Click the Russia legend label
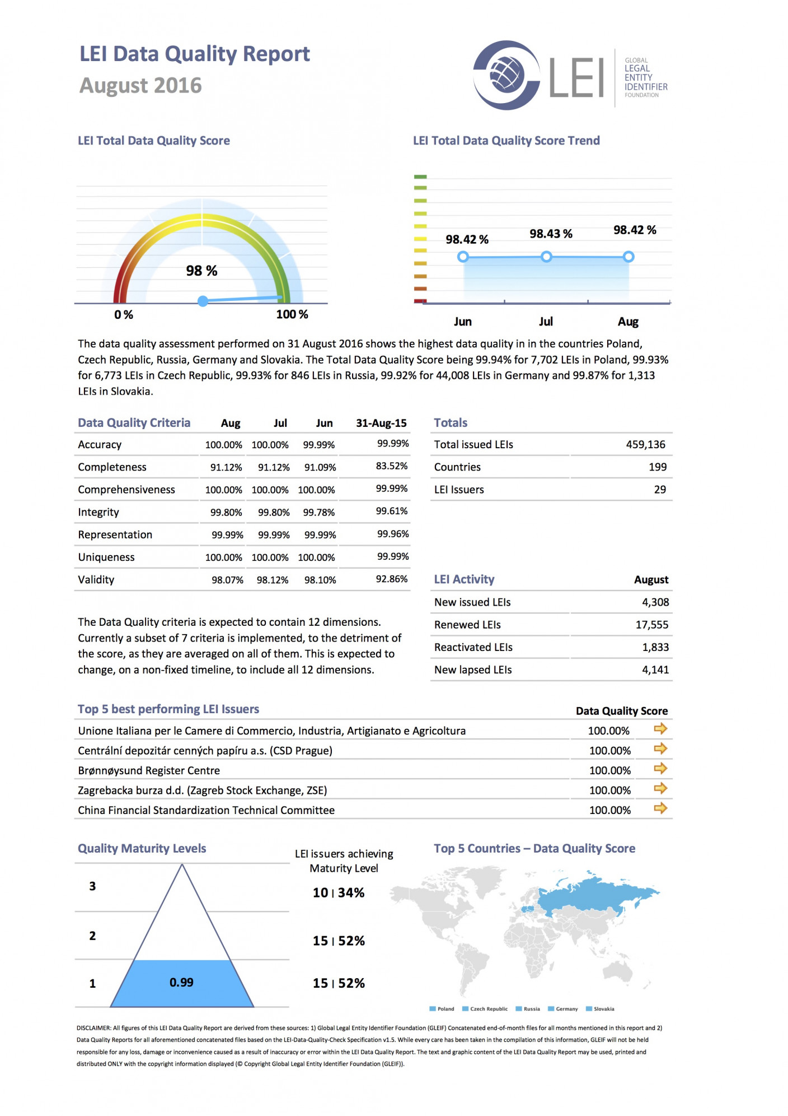788x1116 pixels. 532,1009
